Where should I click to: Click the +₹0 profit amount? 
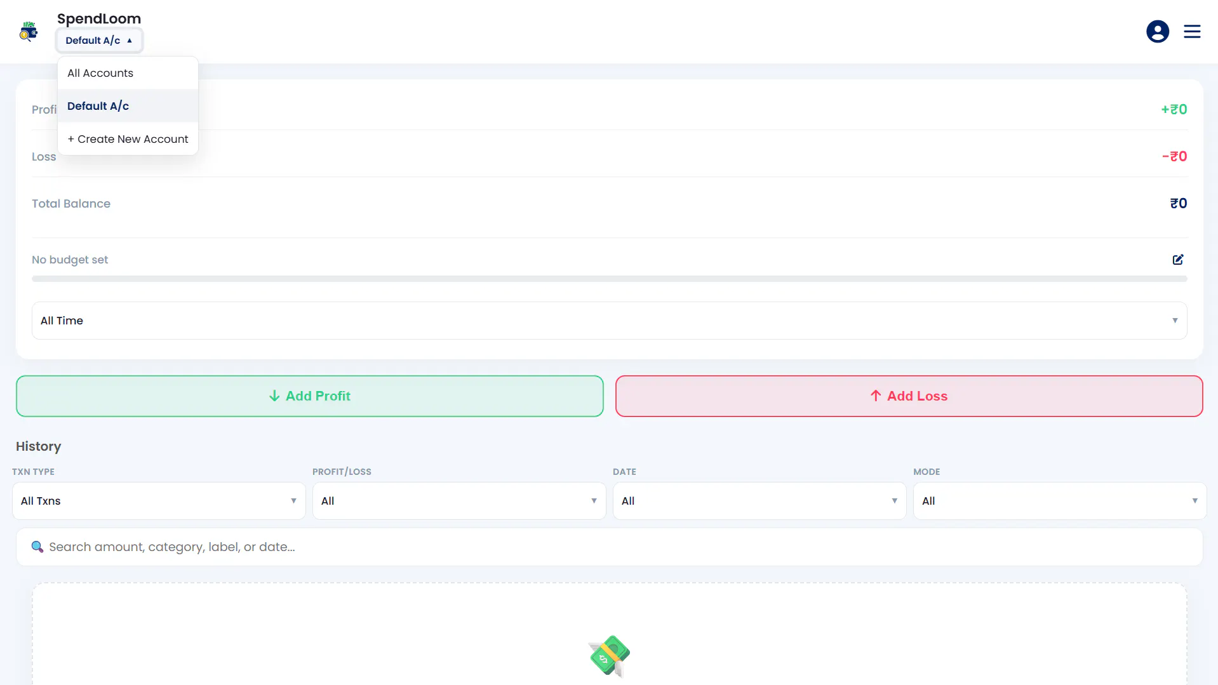(x=1174, y=109)
